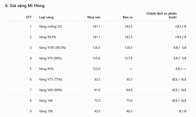Select 'Chênh lệch so phiên trước' header
The image size is (196, 117).
pos(162,15)
